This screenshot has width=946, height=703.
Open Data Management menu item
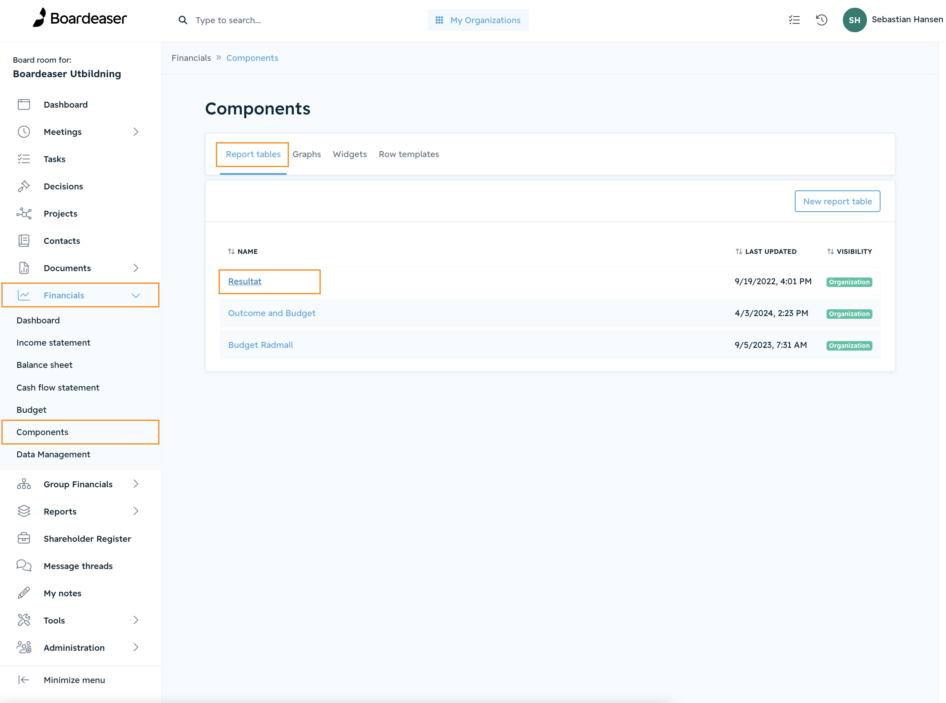[x=53, y=455]
